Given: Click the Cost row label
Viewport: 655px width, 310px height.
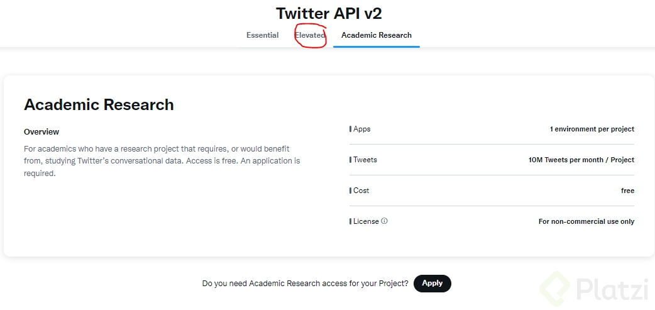Looking at the screenshot, I should coord(361,191).
